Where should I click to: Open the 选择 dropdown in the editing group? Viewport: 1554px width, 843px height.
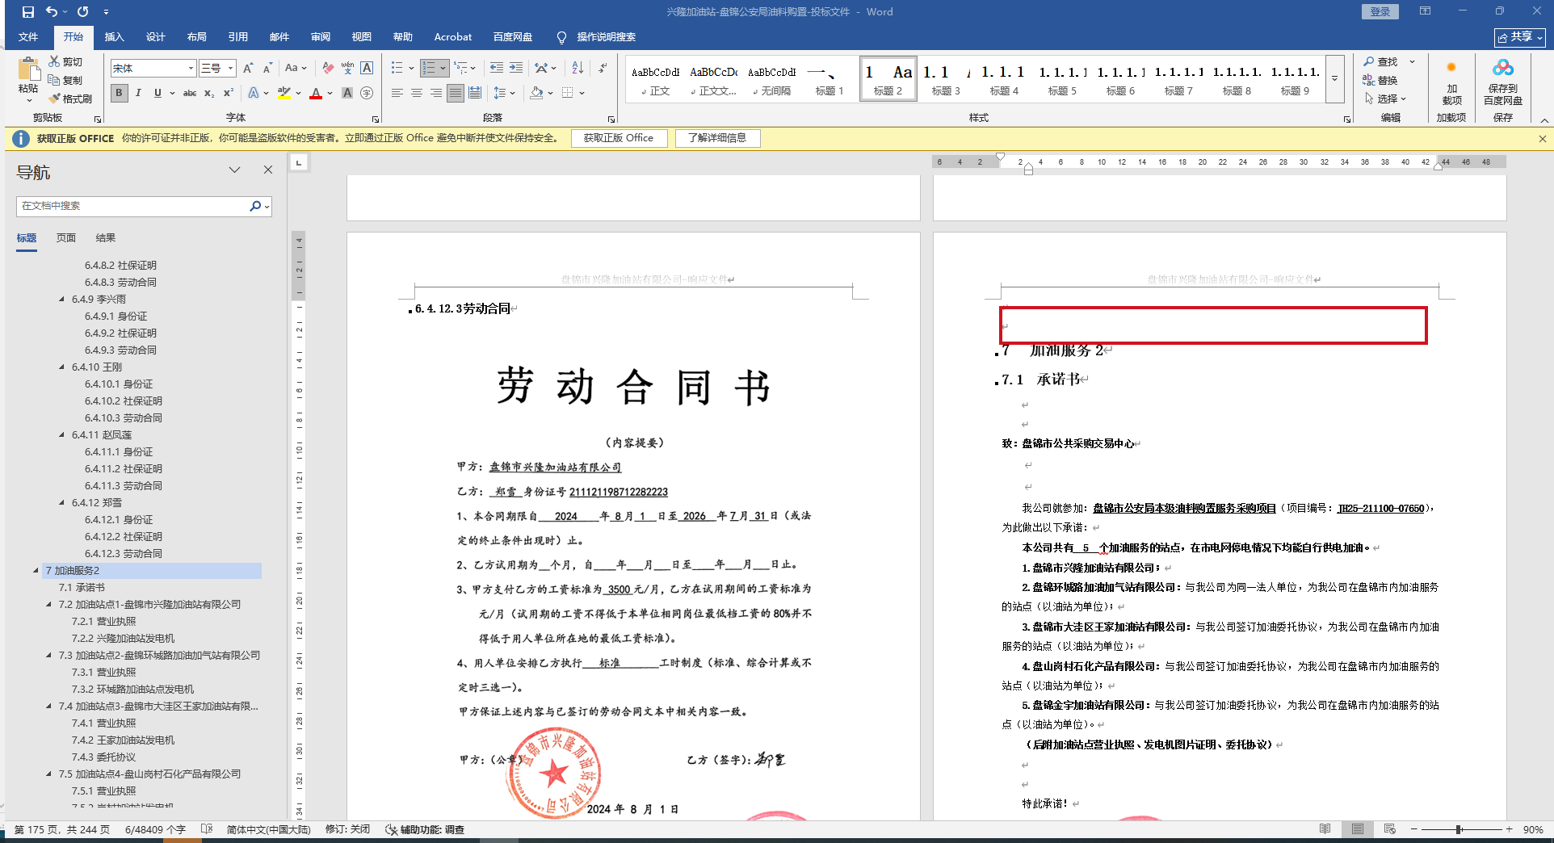pos(1386,99)
